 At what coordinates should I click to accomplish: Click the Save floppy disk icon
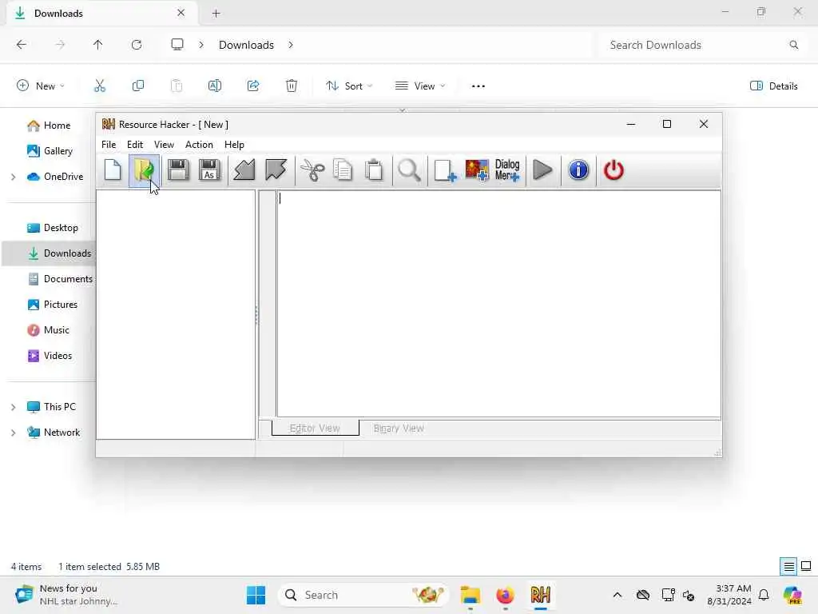(x=178, y=170)
